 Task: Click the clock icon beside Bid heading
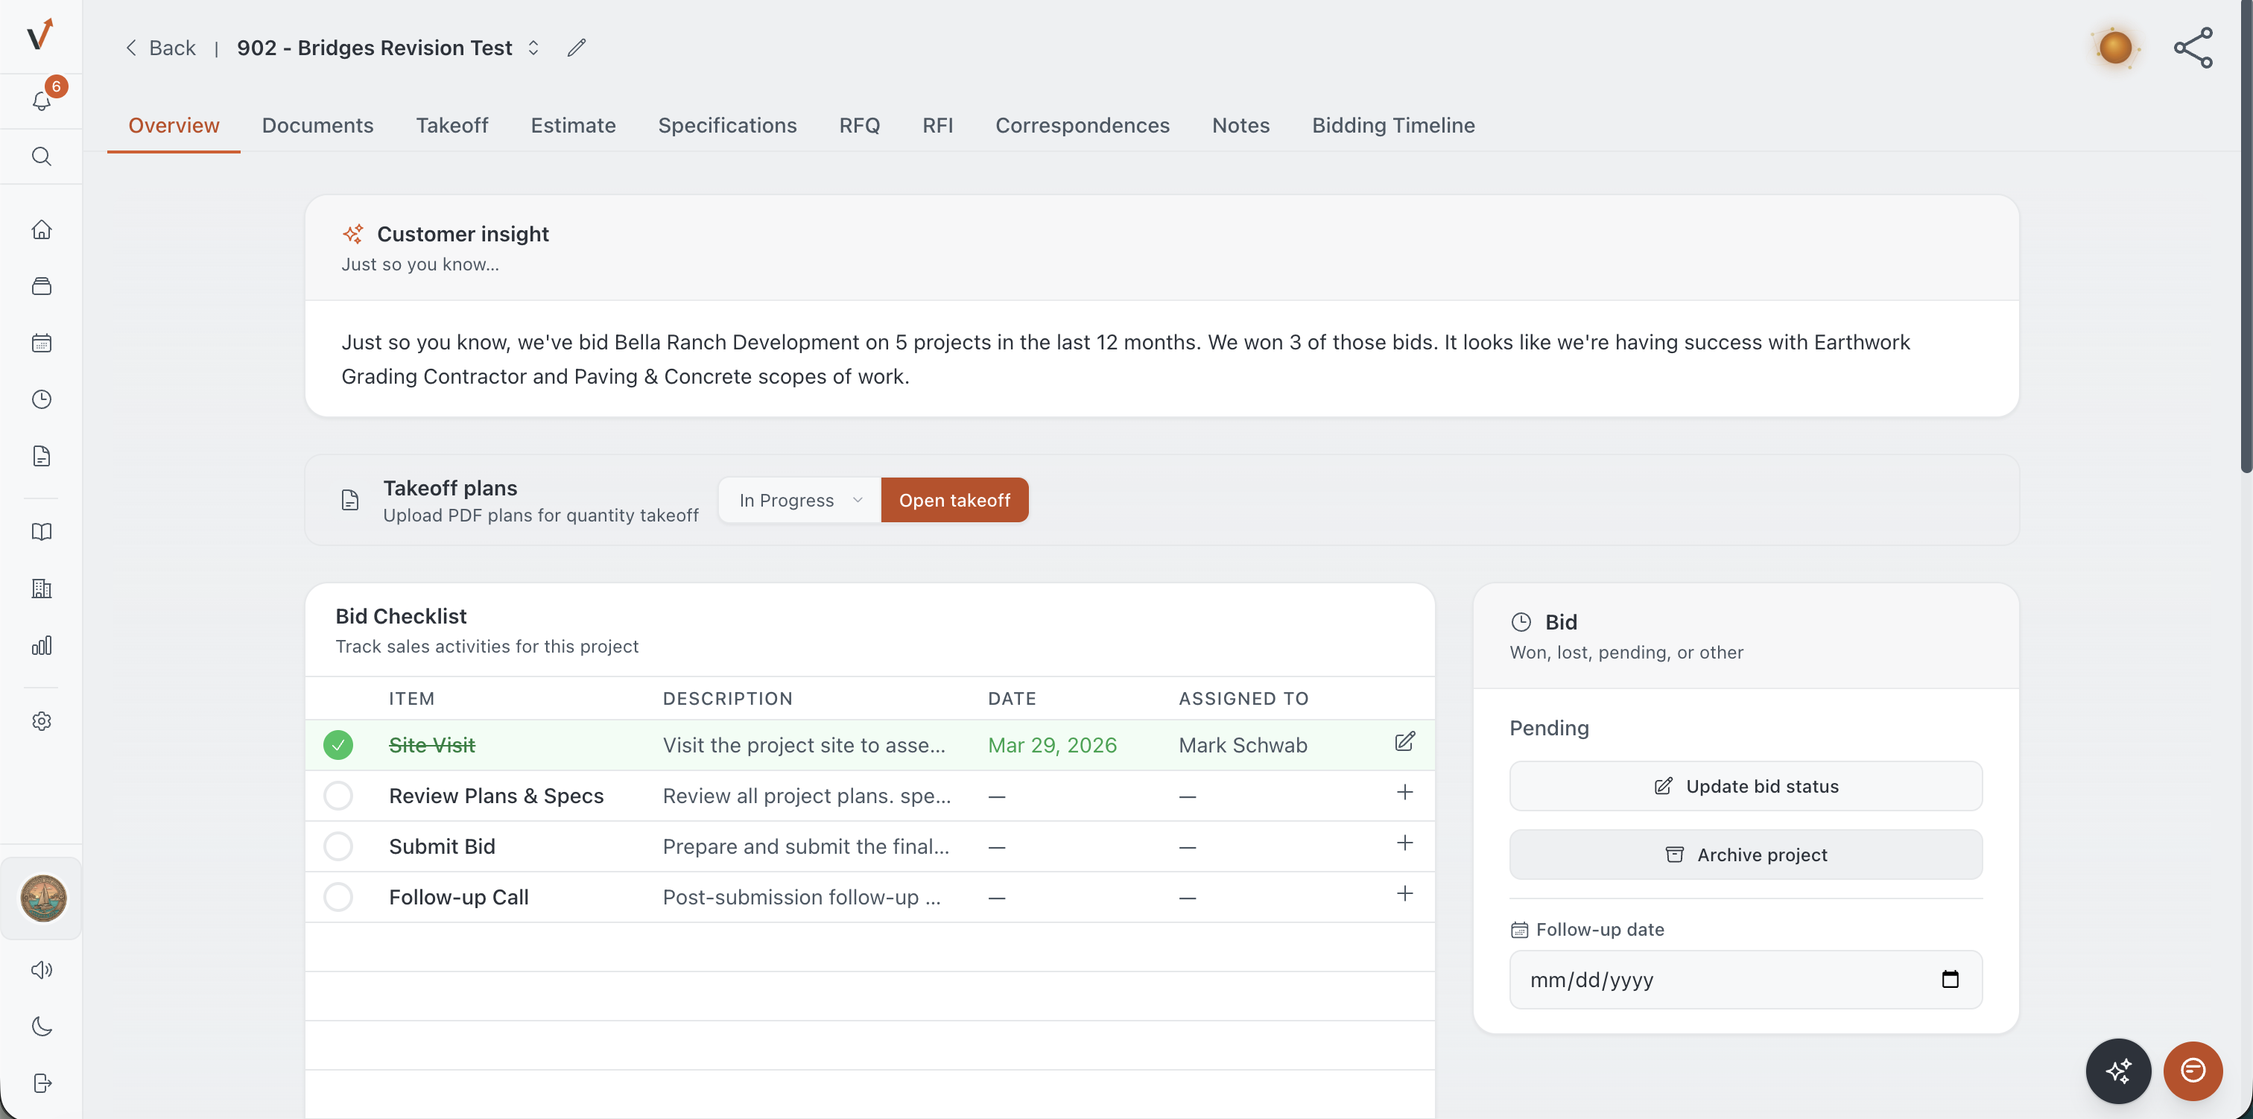click(1521, 622)
